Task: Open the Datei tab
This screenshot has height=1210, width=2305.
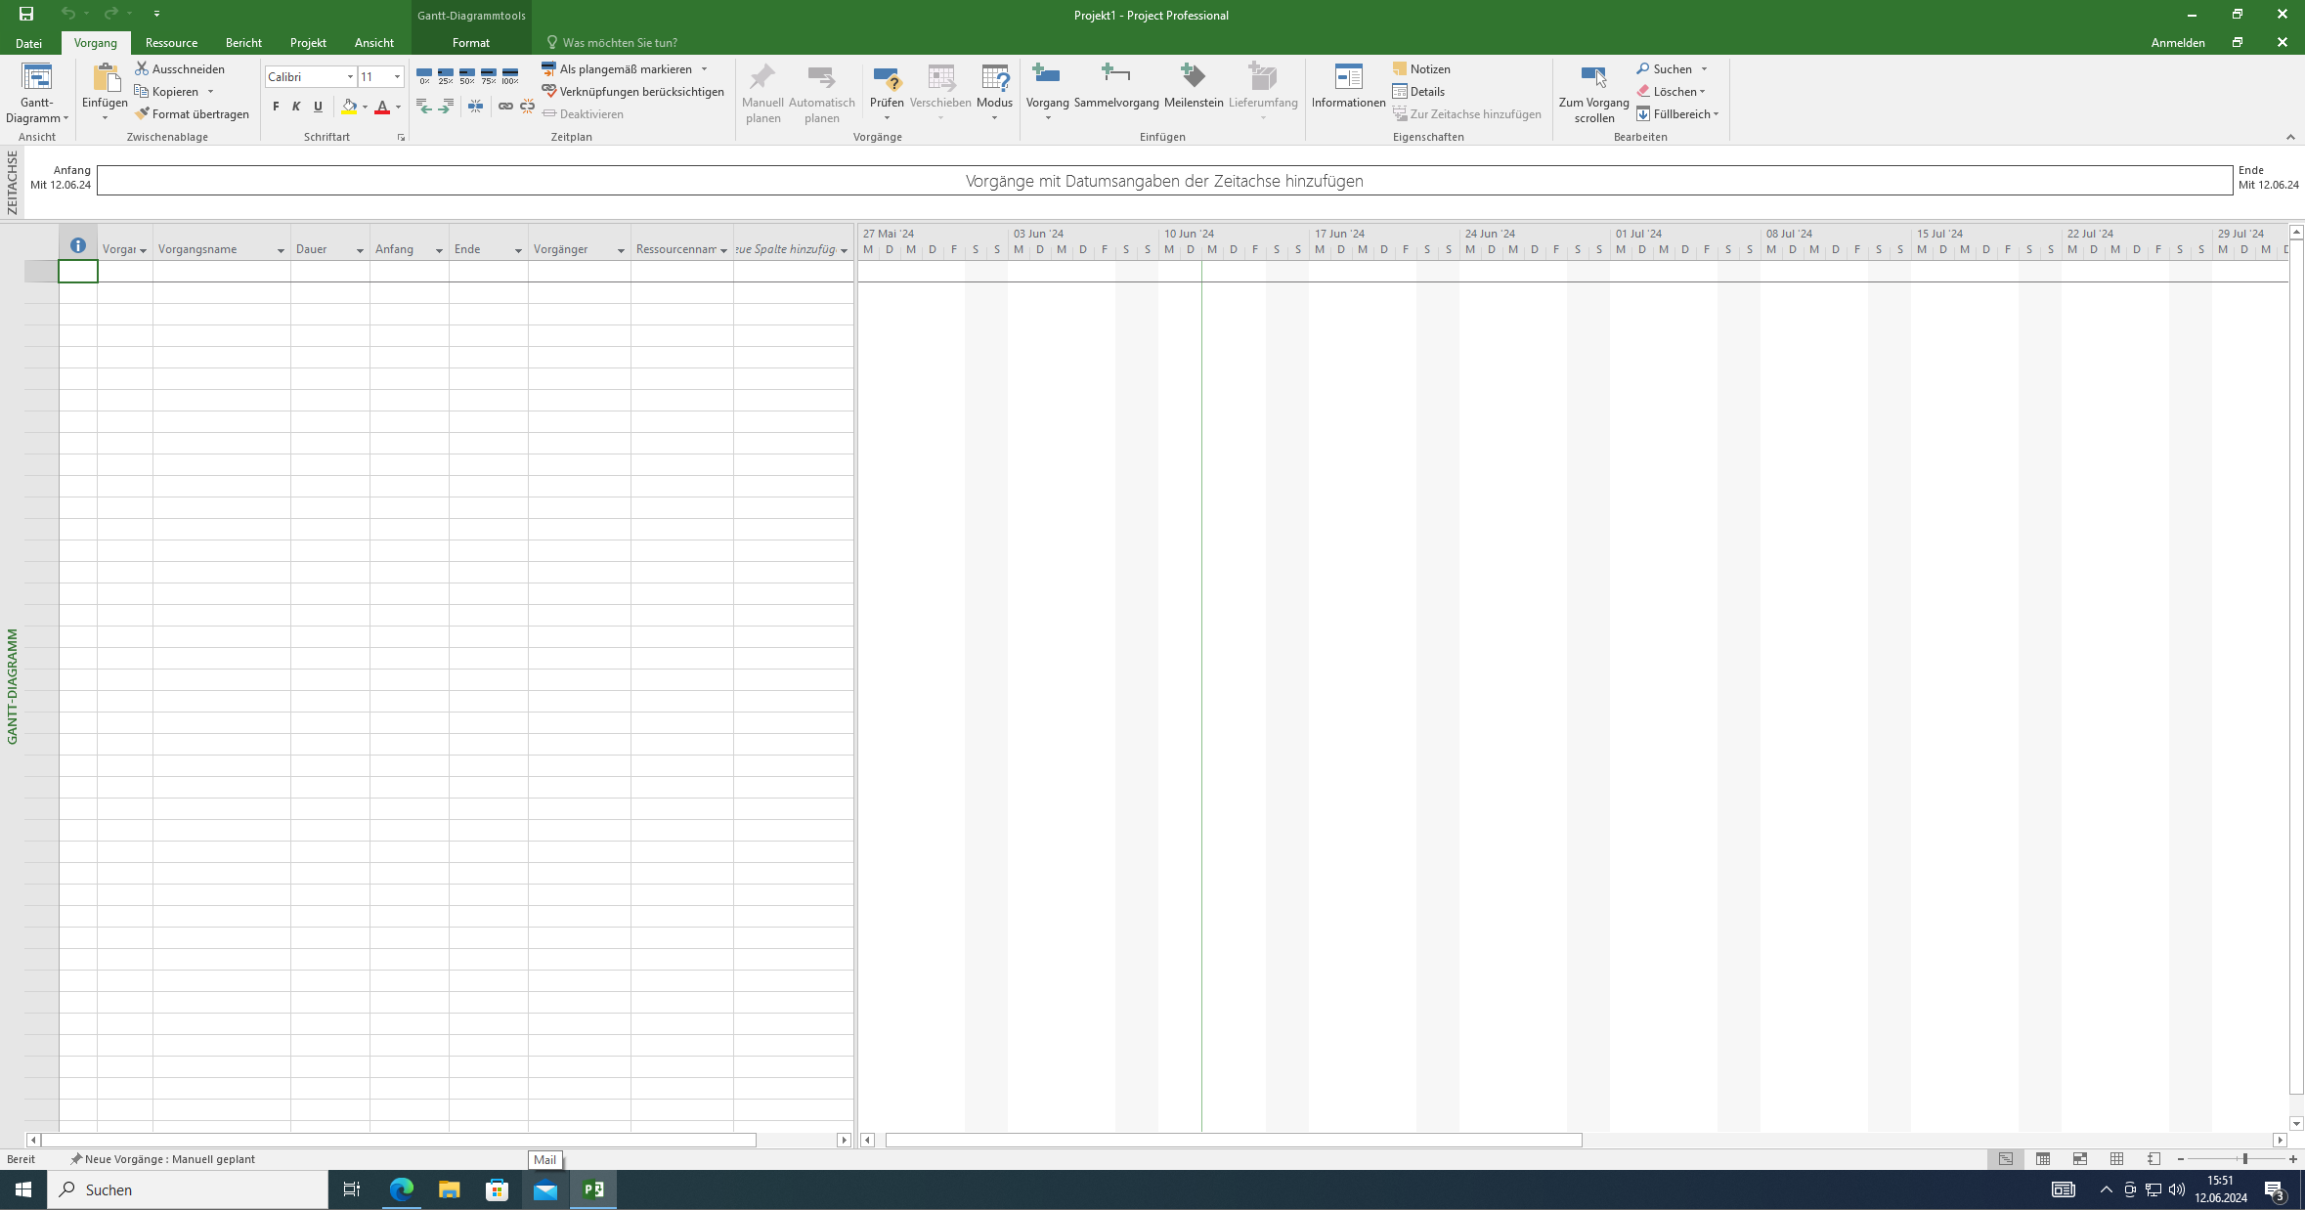Action: [x=28, y=43]
